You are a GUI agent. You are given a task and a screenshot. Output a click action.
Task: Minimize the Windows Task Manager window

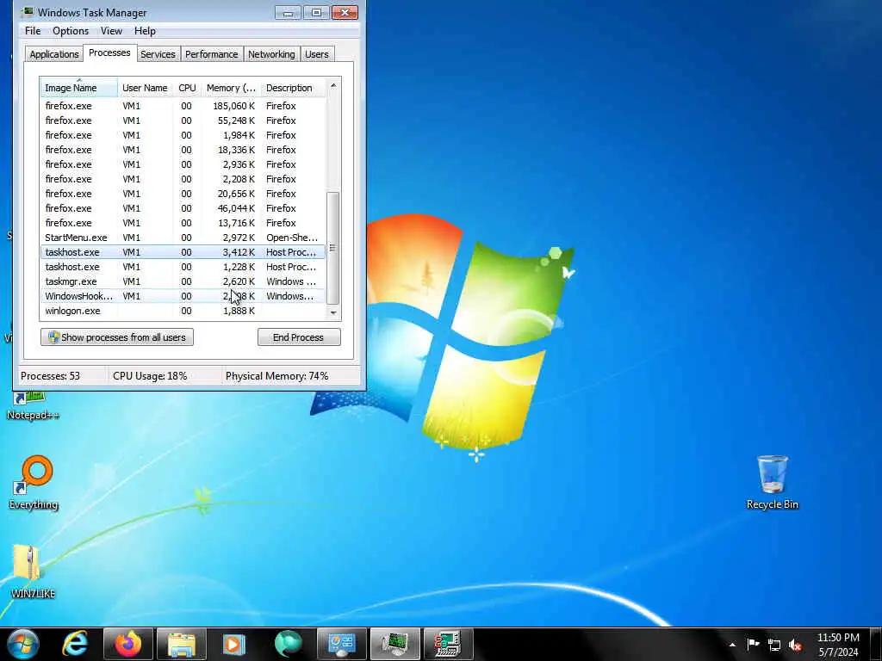click(x=288, y=12)
